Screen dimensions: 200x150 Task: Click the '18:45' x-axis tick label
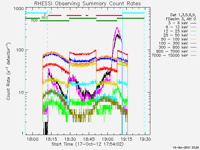89,139
